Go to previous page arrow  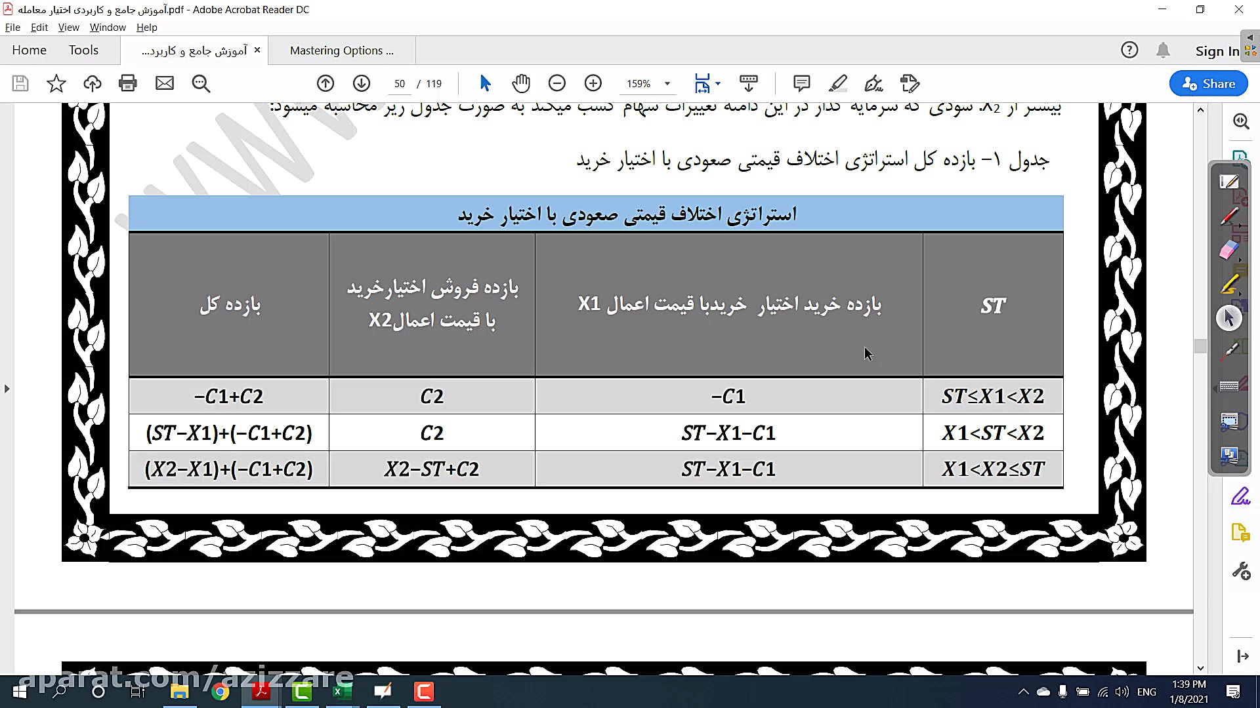click(325, 83)
